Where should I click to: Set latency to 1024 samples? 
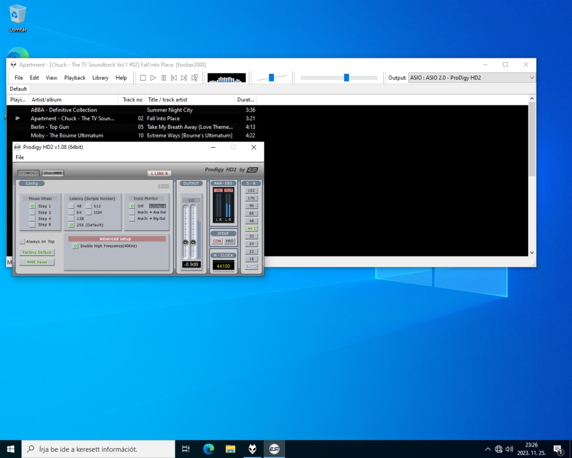pos(89,212)
